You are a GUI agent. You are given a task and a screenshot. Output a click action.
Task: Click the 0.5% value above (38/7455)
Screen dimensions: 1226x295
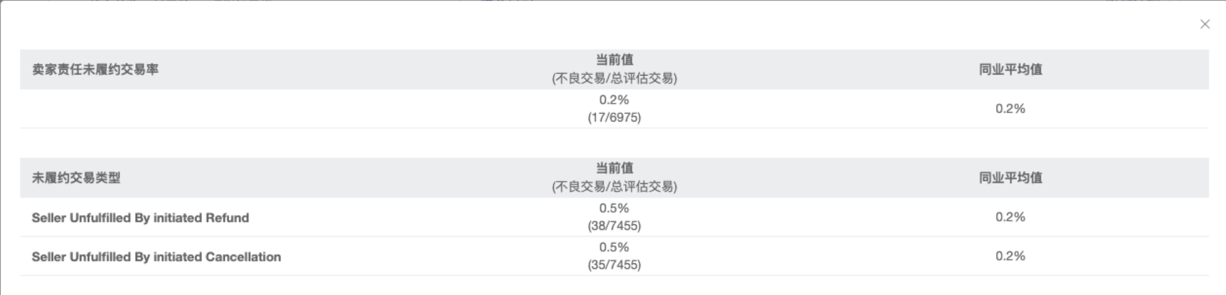(x=614, y=208)
